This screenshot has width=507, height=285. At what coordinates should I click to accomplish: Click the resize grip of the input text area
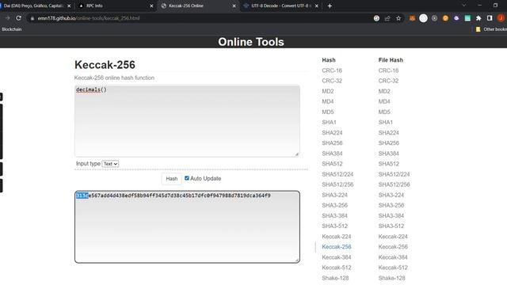click(x=297, y=154)
